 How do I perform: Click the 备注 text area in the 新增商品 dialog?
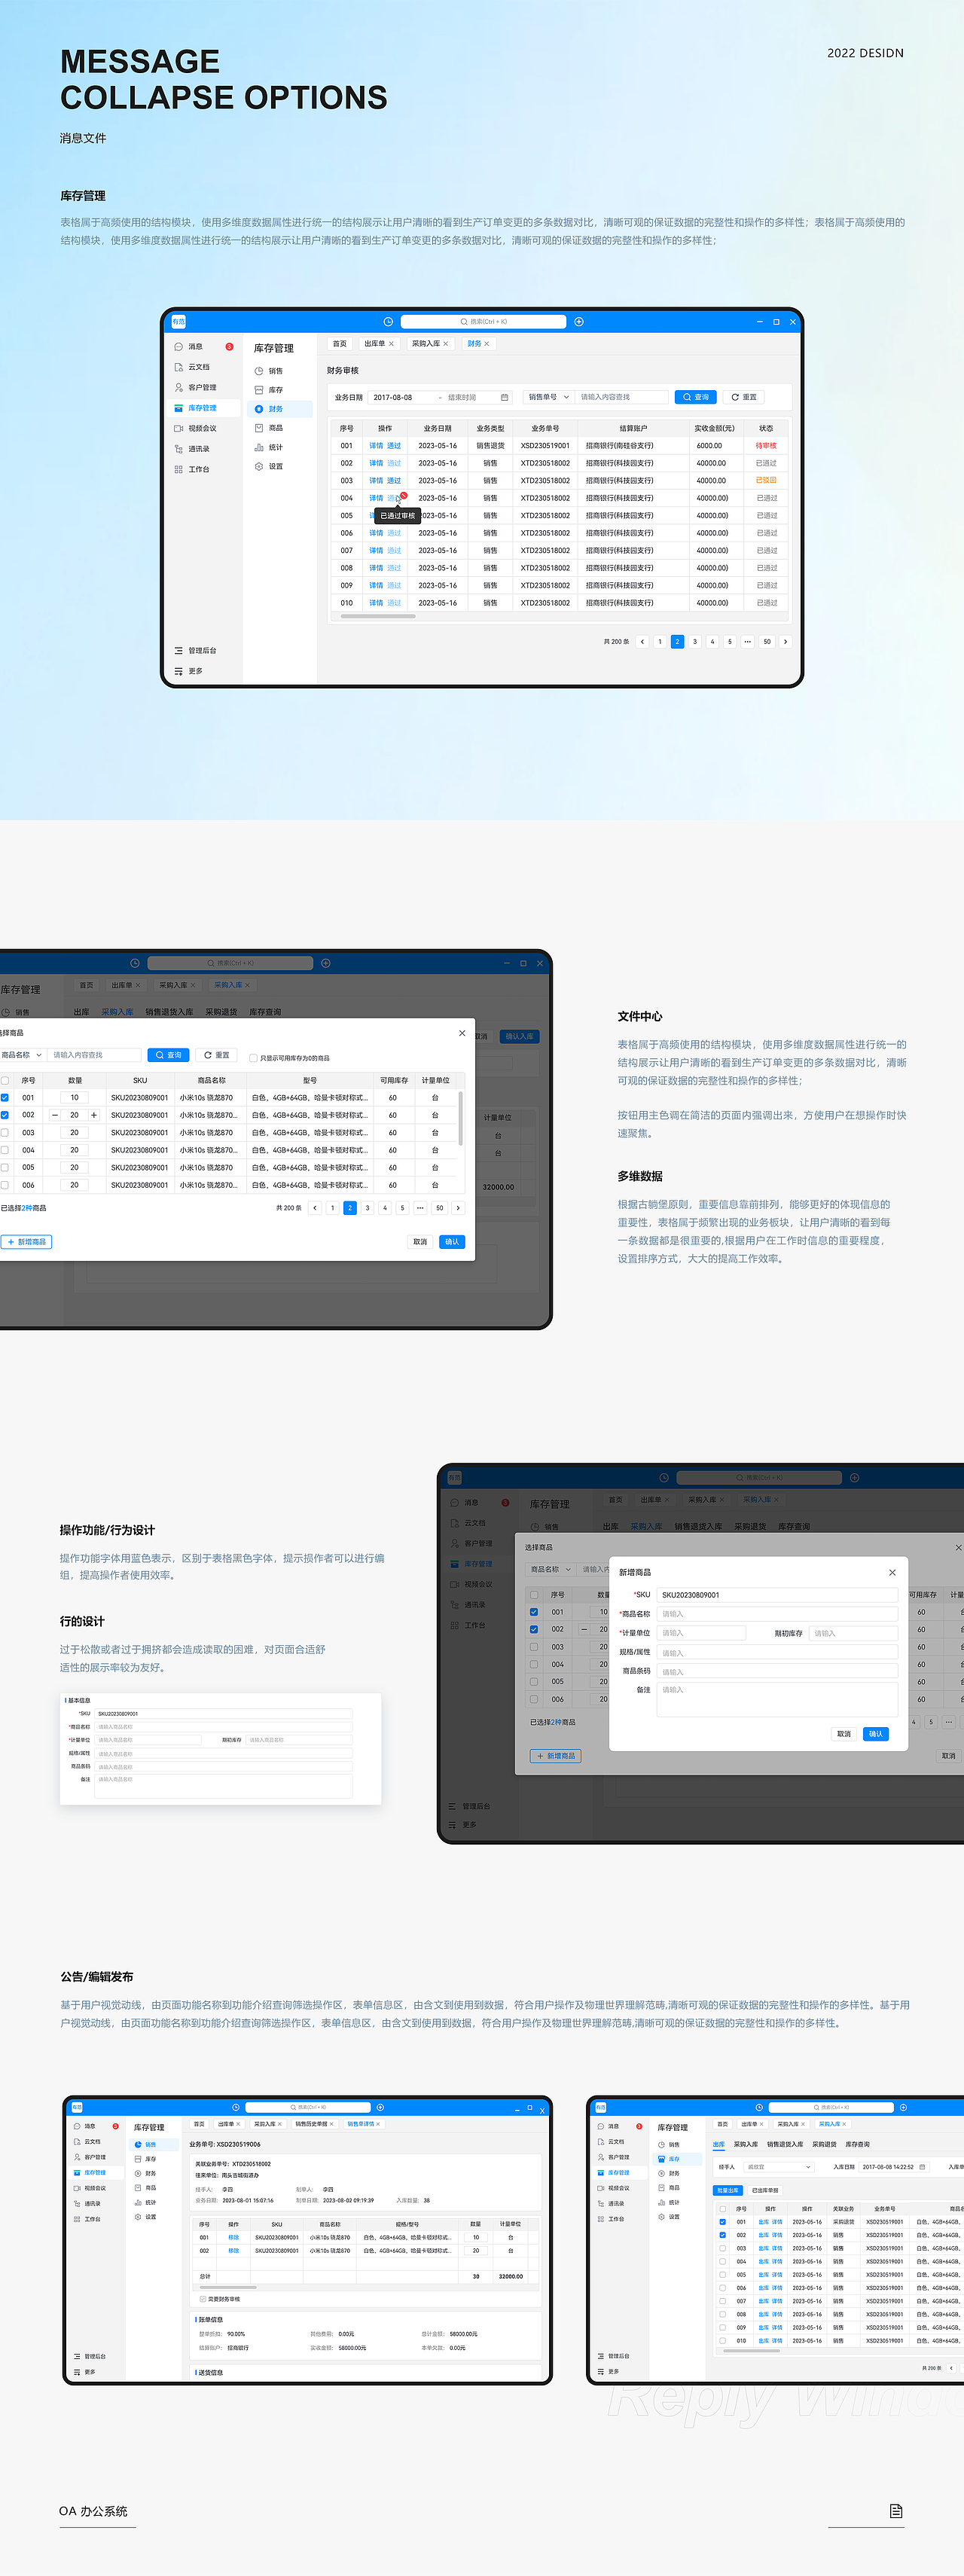point(777,1700)
